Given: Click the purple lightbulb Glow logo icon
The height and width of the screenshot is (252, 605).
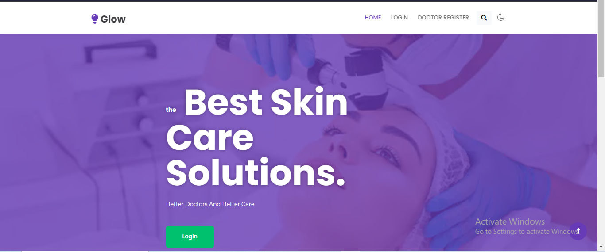Looking at the screenshot, I should (94, 19).
